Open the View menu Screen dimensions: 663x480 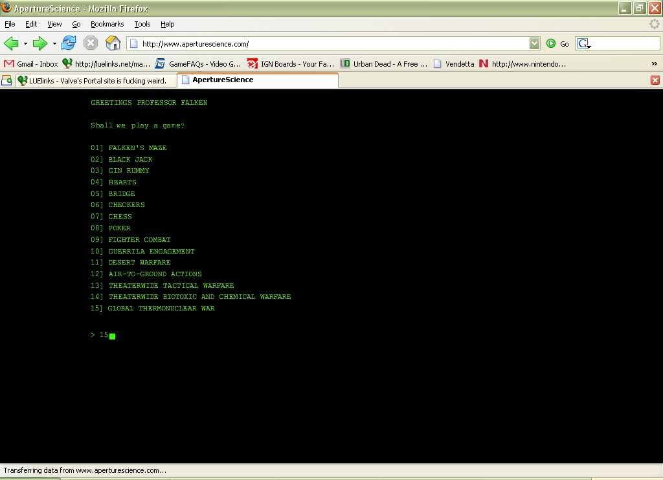pyautogui.click(x=54, y=24)
